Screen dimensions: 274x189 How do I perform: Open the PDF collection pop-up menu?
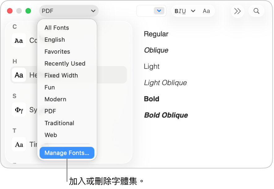coord(69,11)
